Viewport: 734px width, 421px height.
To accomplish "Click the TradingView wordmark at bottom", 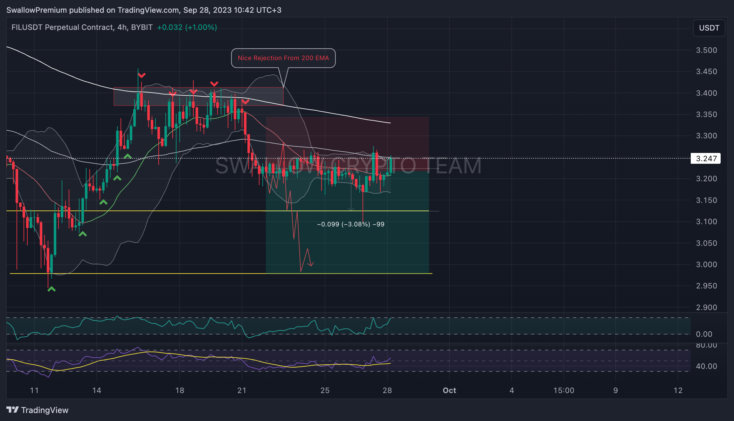I will click(45, 410).
